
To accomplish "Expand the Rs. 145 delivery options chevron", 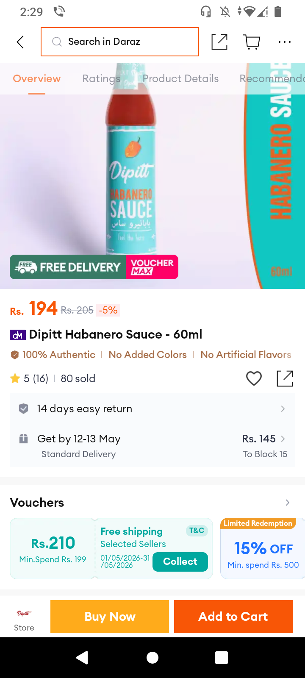I will pos(283,439).
